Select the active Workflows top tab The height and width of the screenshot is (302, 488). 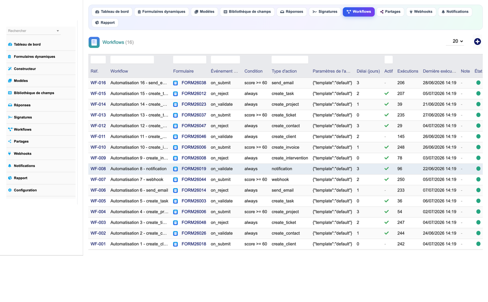[x=359, y=12]
